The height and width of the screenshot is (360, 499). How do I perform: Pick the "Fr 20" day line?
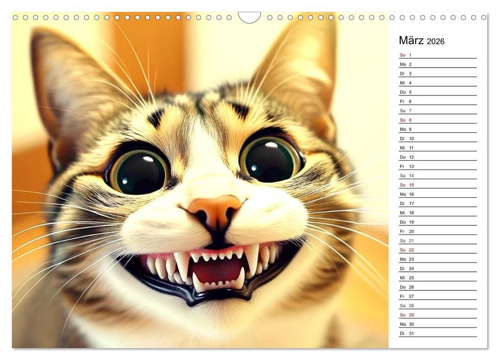[437, 231]
